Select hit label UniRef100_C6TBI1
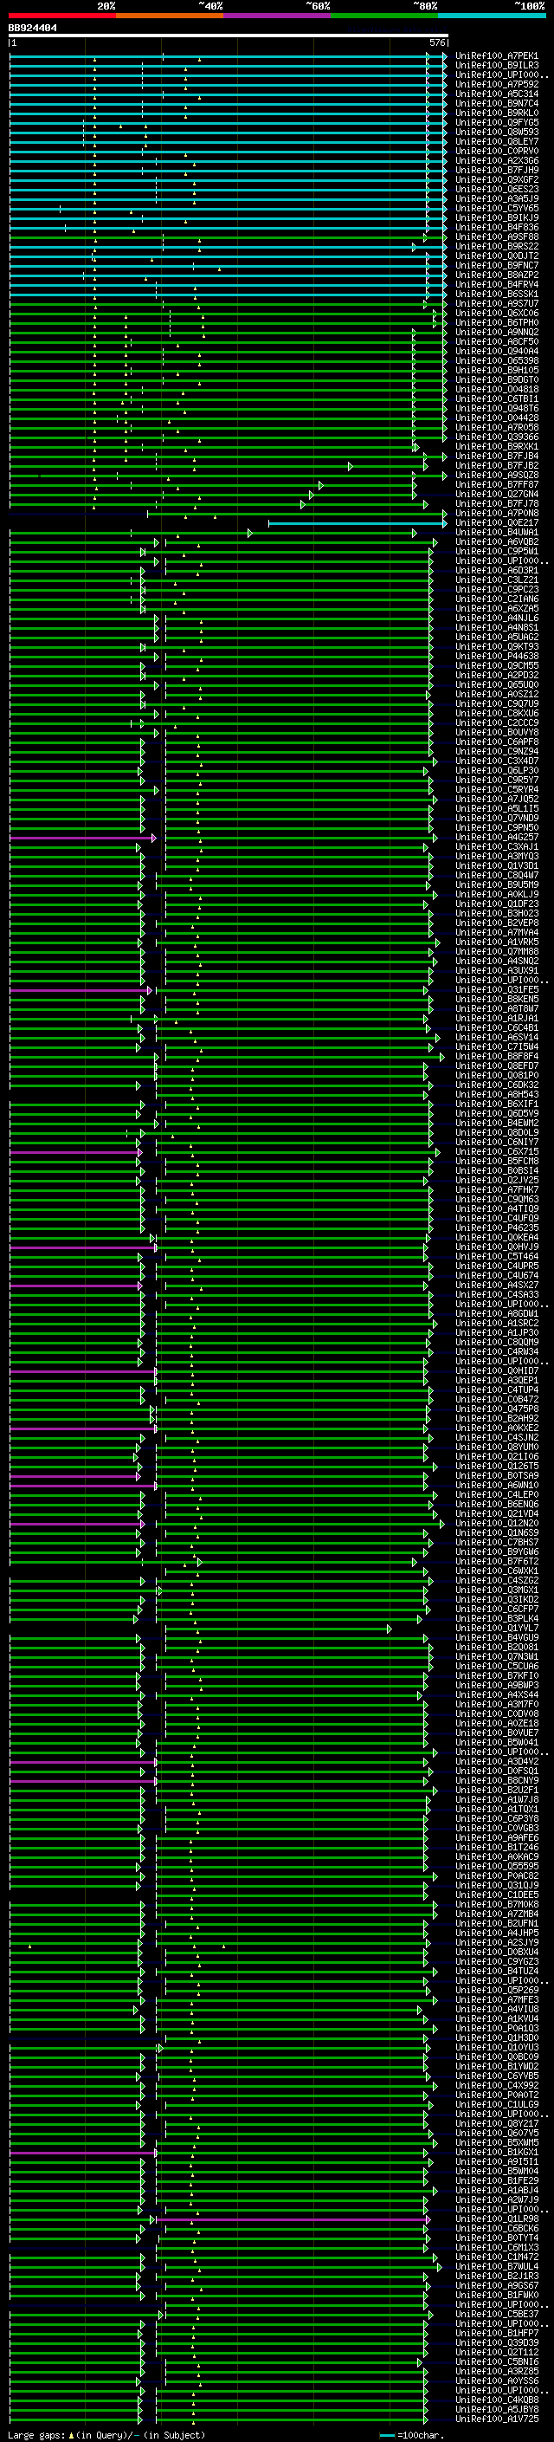Image resolution: width=554 pixels, height=2442 pixels. click(496, 399)
